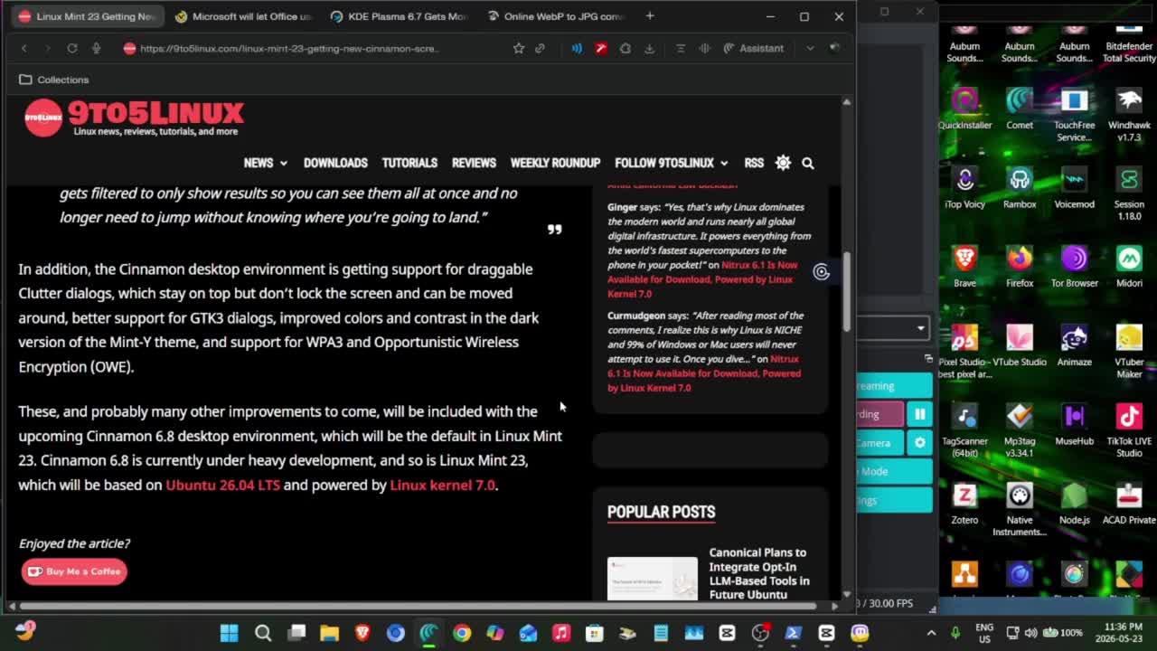
Task: Open MuseHub desktop icon
Action: coord(1074,424)
